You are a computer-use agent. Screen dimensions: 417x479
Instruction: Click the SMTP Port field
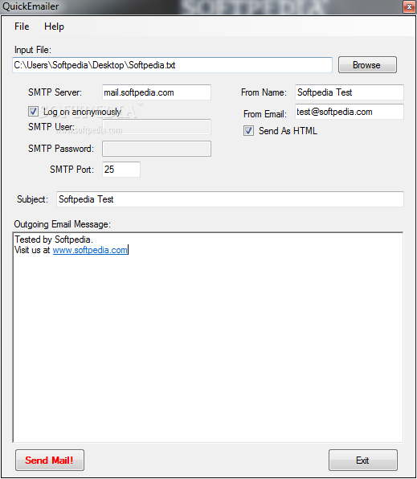coord(121,170)
